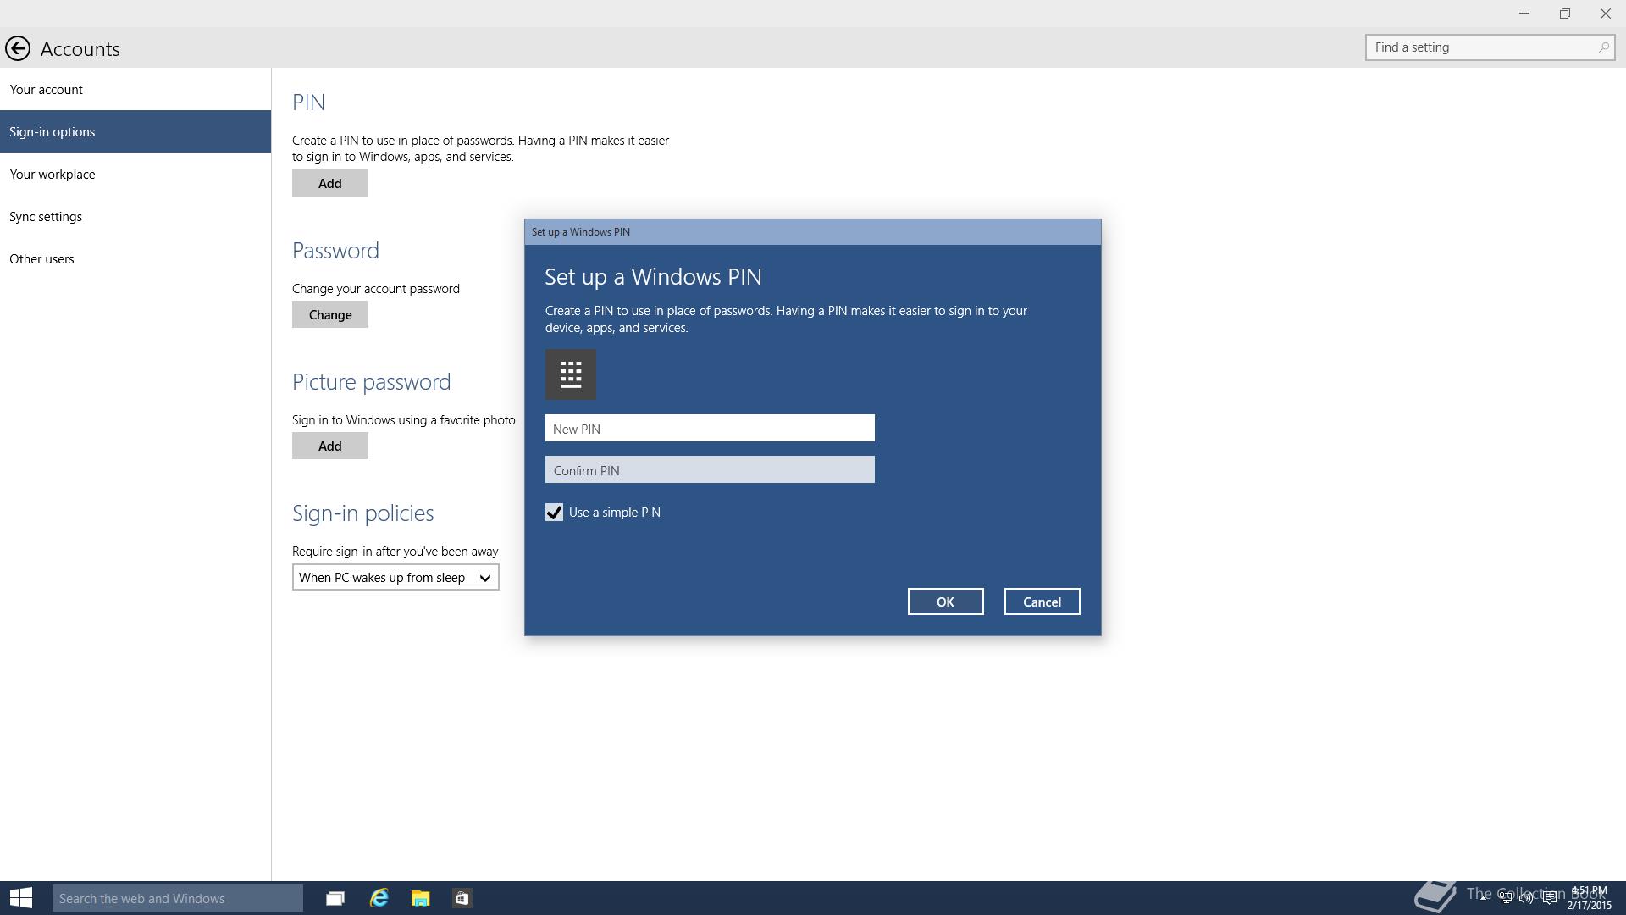Click OK in the Windows PIN dialog
The width and height of the screenshot is (1626, 915).
pos(945,602)
